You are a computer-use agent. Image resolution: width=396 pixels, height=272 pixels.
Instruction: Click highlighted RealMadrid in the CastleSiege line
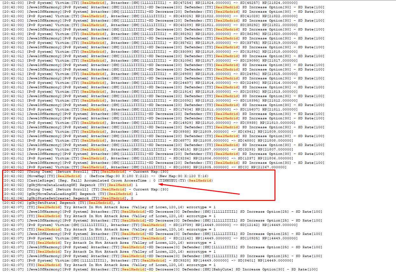click(199, 181)
